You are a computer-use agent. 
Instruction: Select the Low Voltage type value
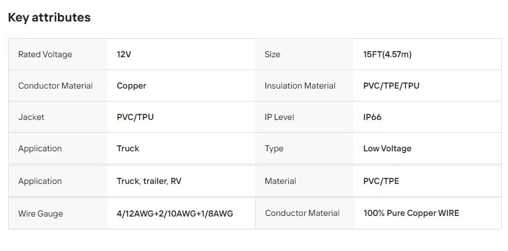point(387,148)
